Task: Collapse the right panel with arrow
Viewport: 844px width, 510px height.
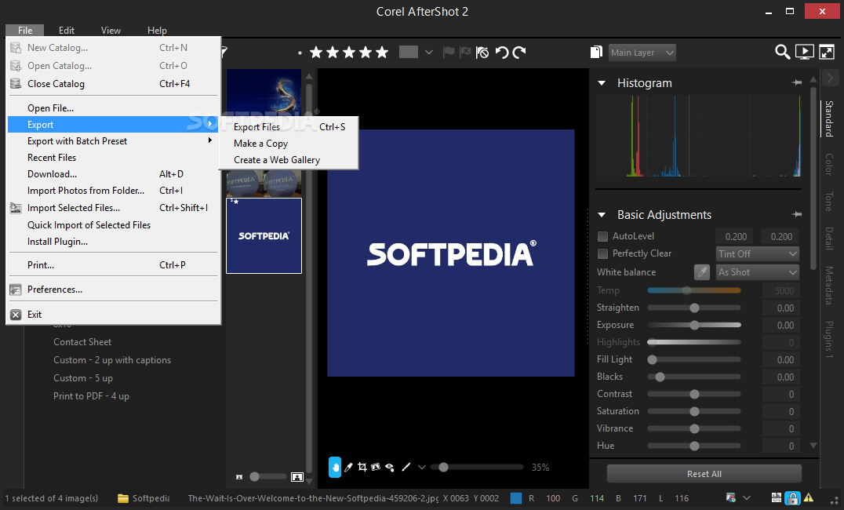Action: point(831,78)
